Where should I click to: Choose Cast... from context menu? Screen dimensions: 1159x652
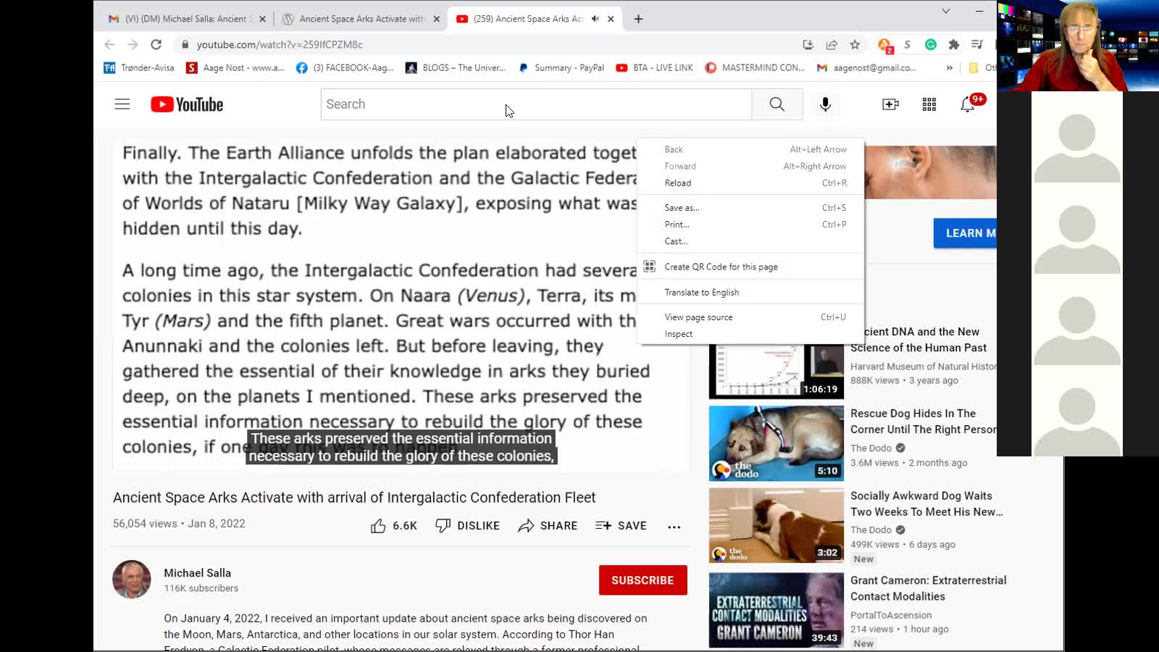click(751, 241)
